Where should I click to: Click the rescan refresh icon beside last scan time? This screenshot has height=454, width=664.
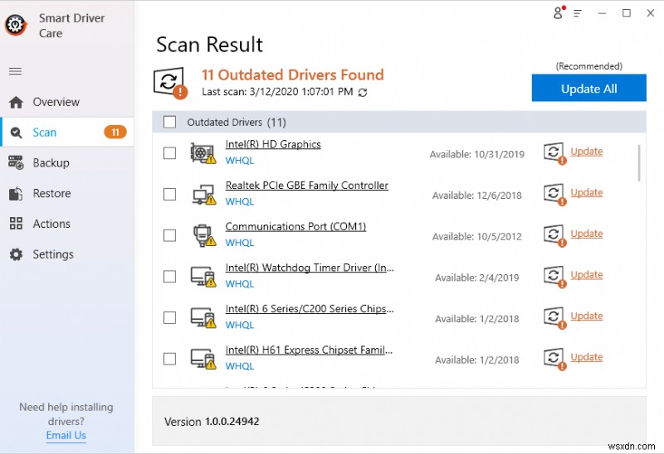(x=362, y=92)
